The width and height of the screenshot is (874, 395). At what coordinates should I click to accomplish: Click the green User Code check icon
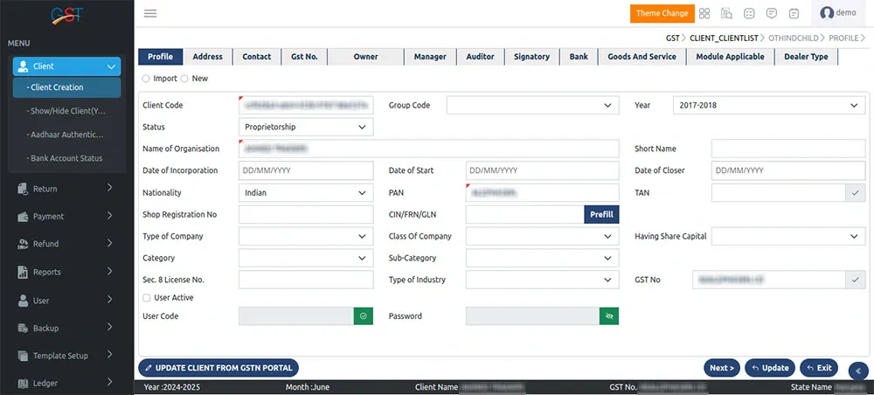point(363,315)
